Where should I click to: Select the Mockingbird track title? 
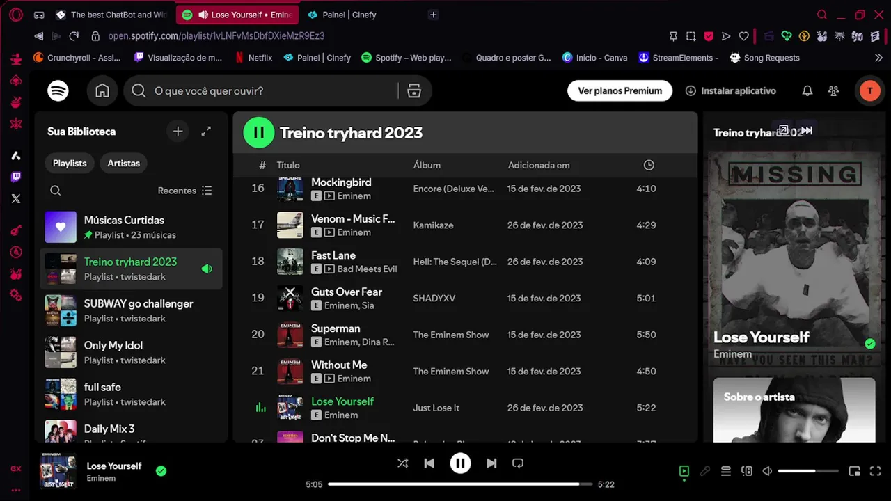pyautogui.click(x=341, y=182)
